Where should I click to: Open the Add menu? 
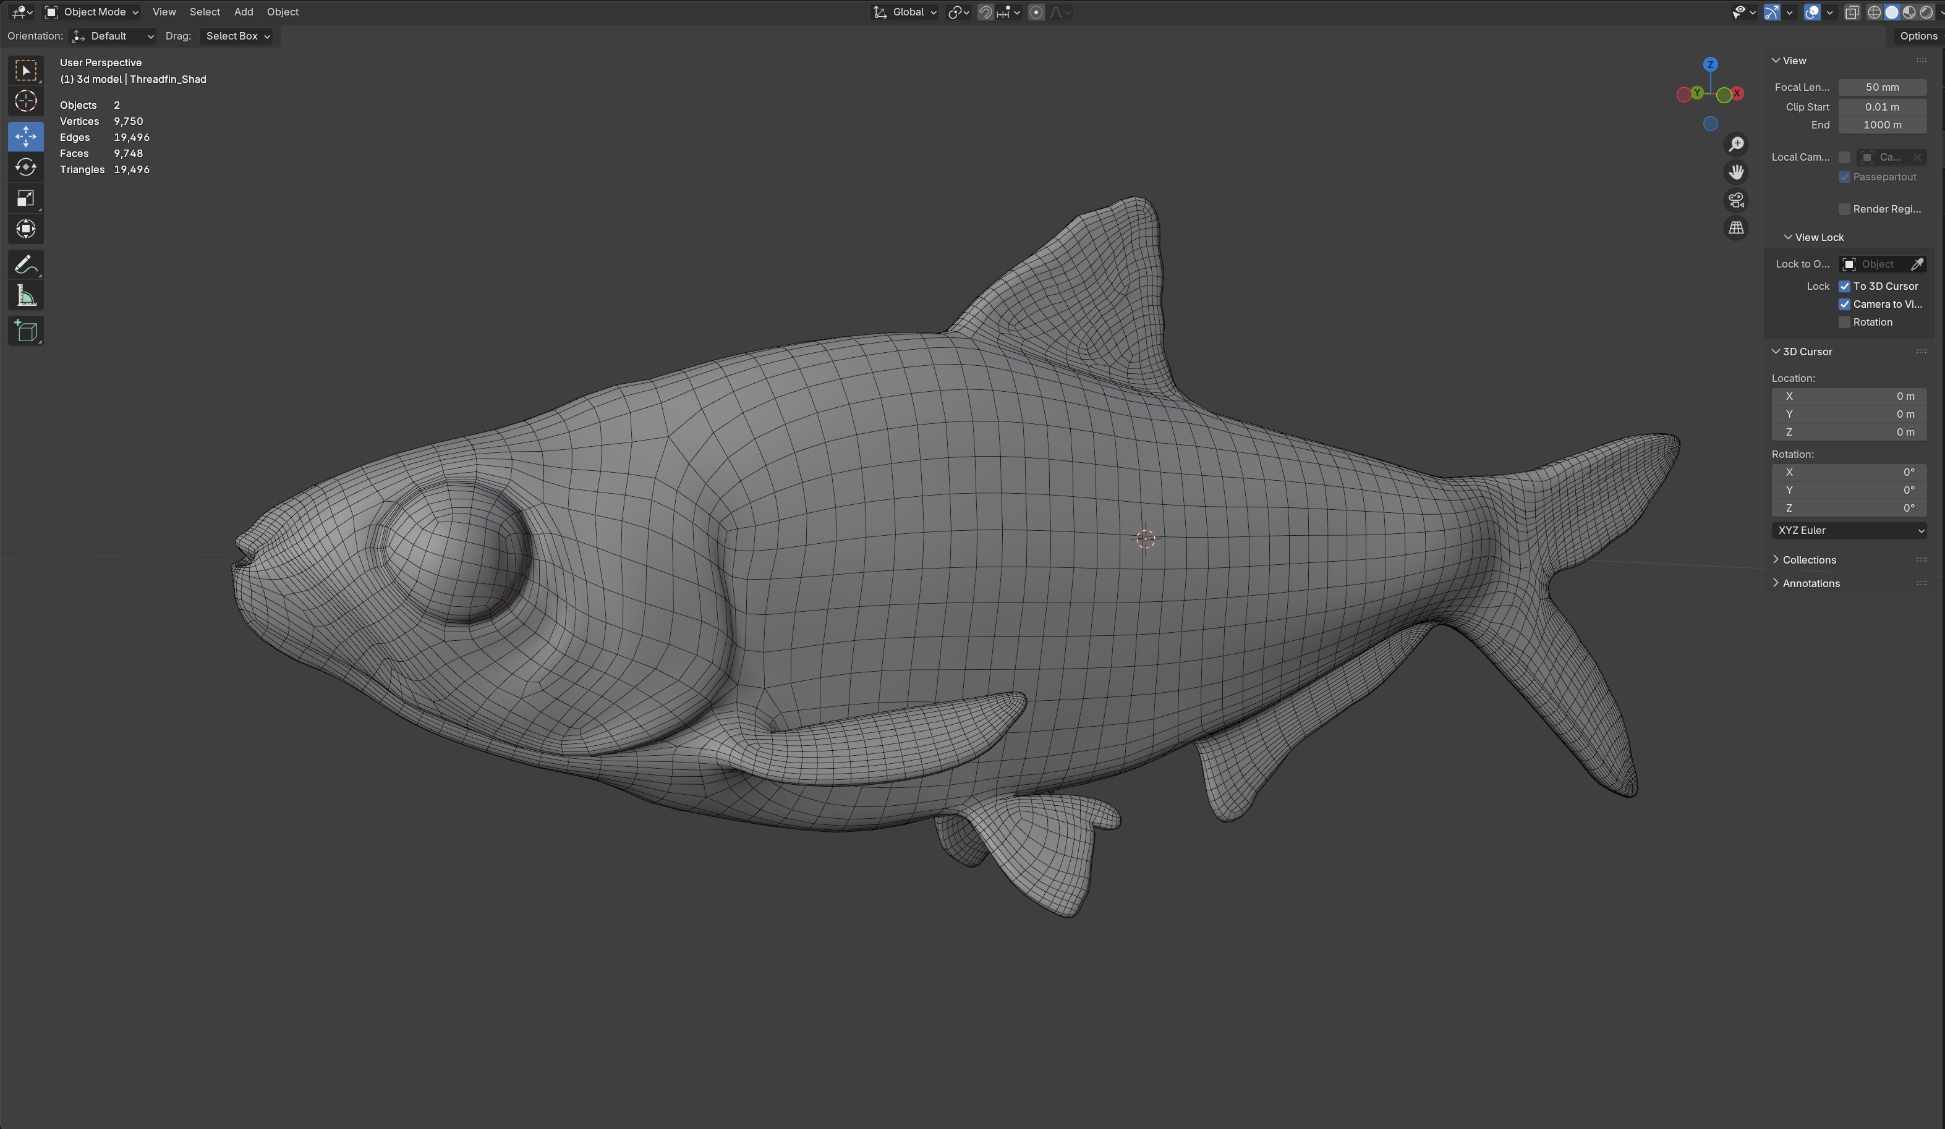click(x=243, y=12)
